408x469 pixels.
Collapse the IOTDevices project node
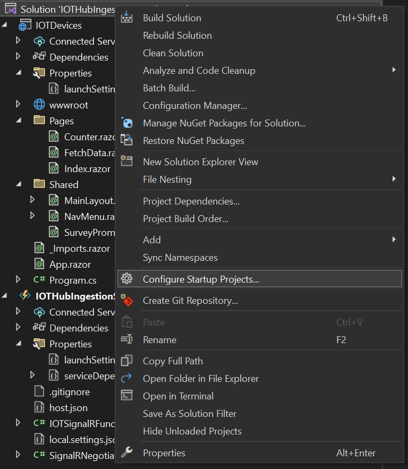(x=4, y=25)
